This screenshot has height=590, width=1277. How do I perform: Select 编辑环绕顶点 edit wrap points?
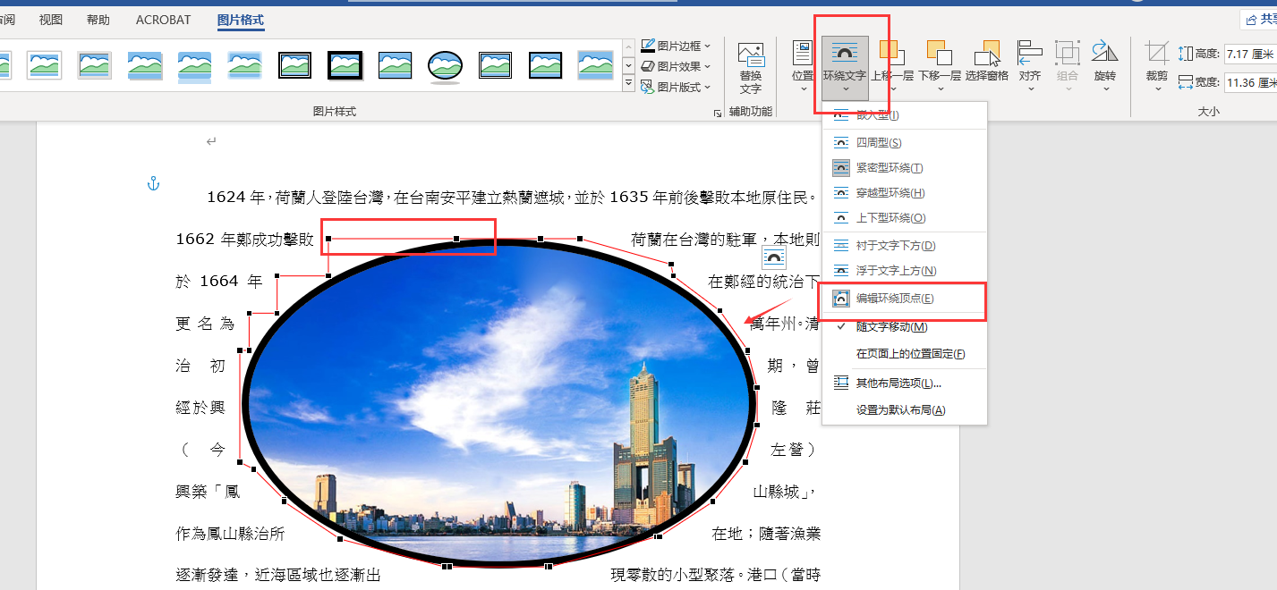click(x=905, y=299)
